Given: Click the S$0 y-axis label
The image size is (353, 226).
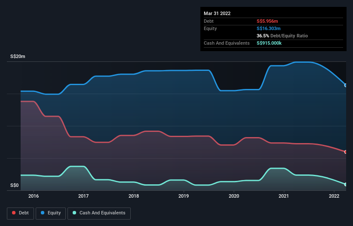Looking at the screenshot, I should pos(15,186).
